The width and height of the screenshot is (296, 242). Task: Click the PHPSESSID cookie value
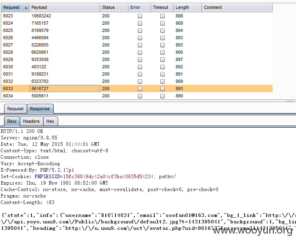[108, 177]
